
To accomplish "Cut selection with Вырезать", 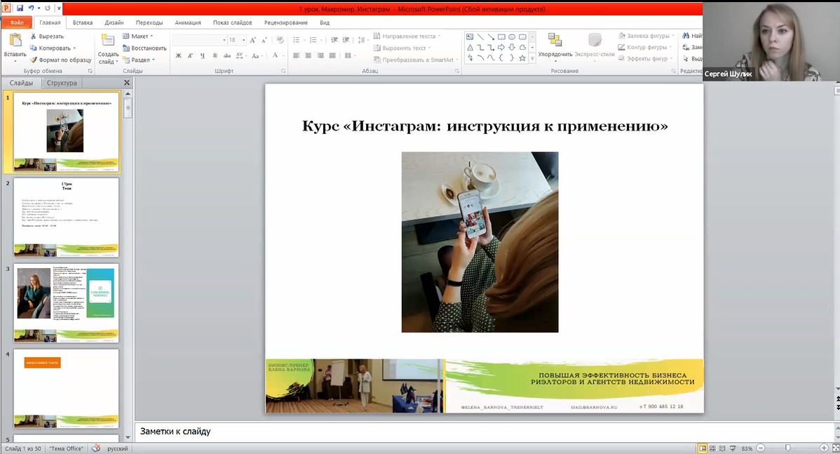I will coord(46,36).
